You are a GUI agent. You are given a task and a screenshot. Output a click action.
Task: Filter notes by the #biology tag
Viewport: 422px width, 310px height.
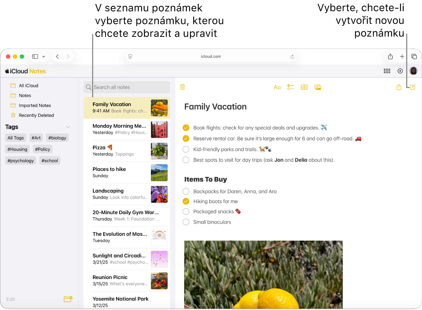tap(57, 137)
